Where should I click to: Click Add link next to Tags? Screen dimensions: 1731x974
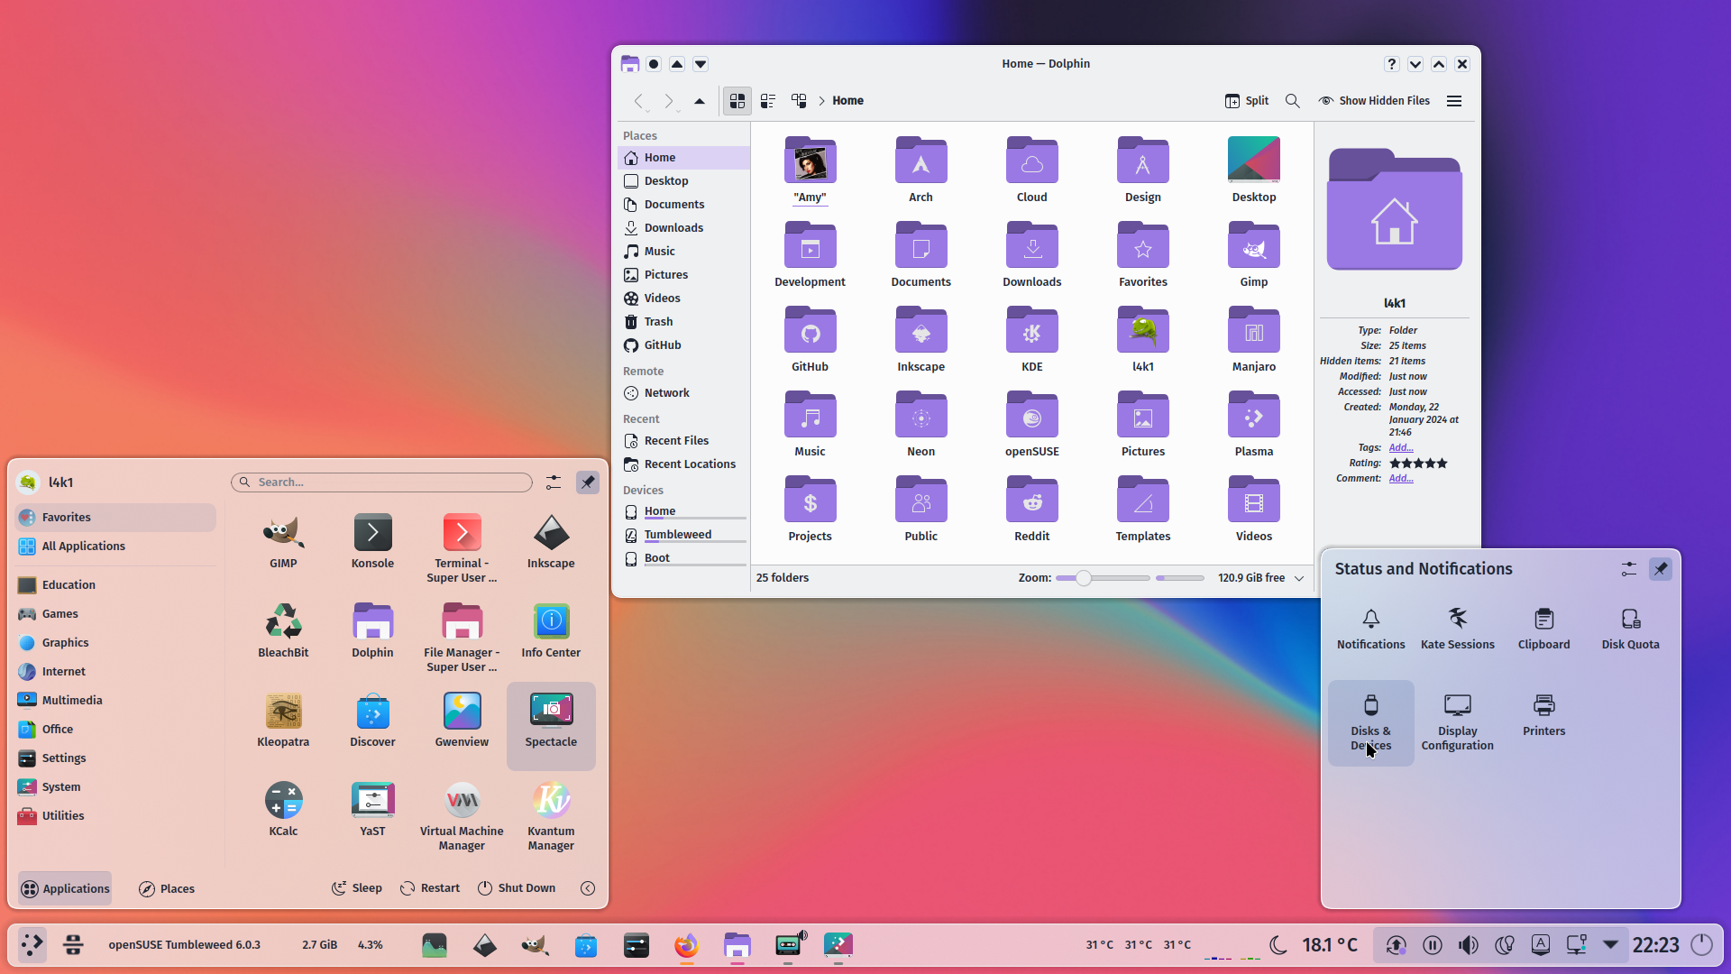tap(1401, 448)
